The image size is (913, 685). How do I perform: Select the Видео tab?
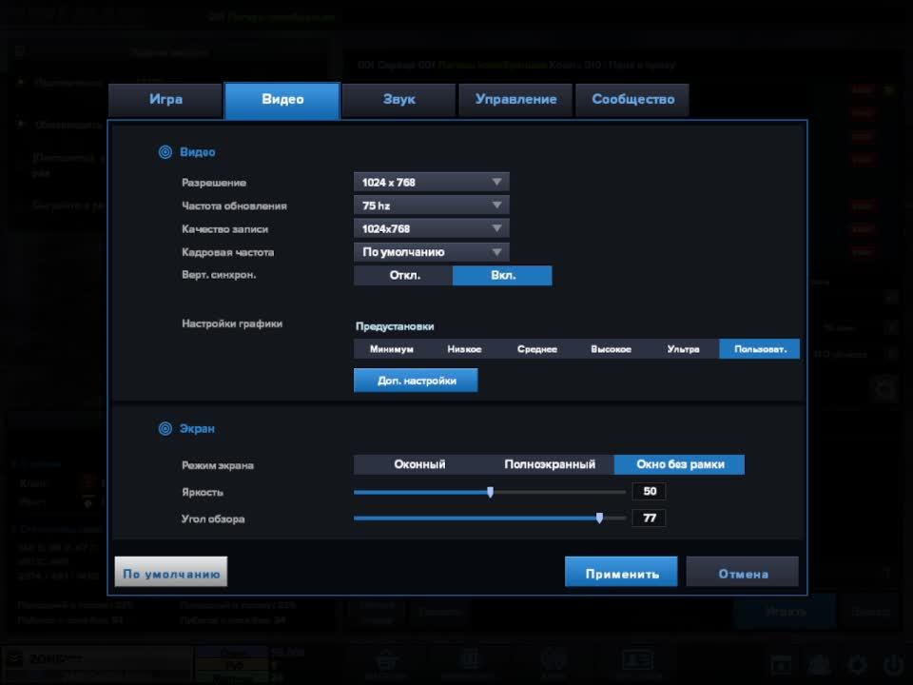pyautogui.click(x=282, y=100)
